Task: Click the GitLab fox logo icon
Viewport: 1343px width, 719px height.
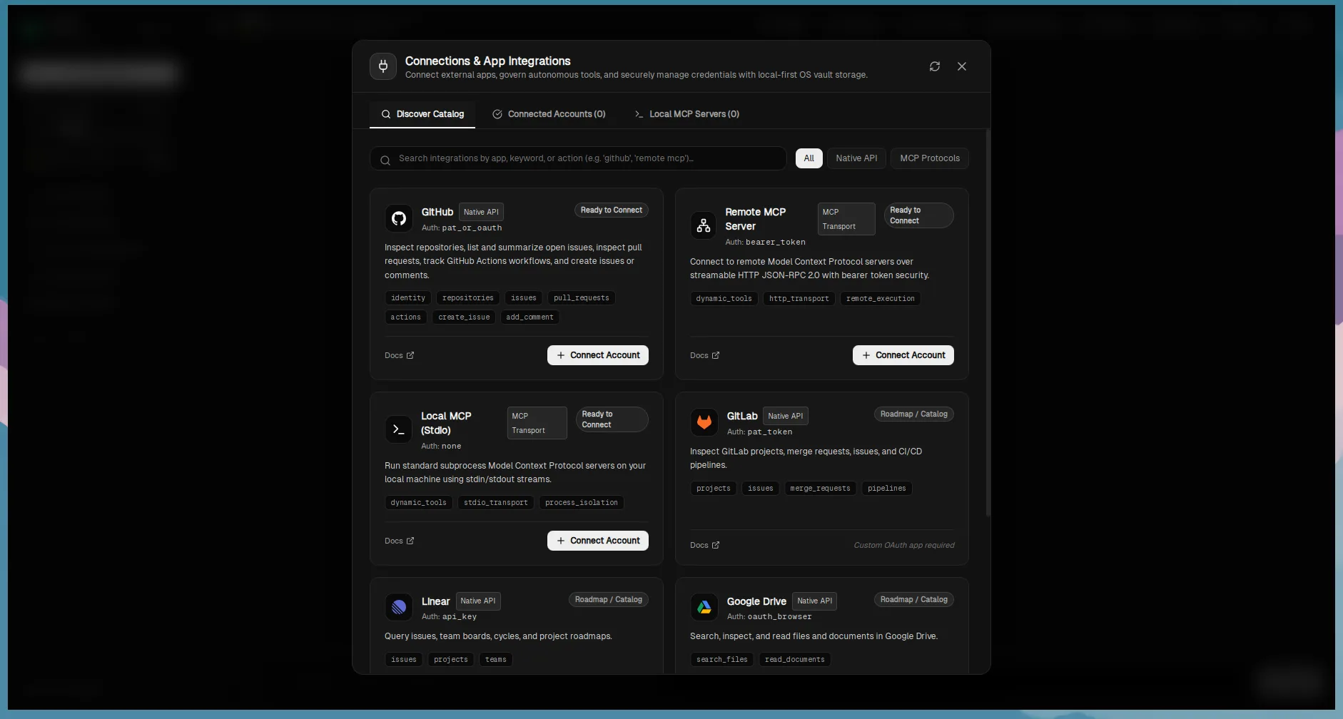Action: (704, 422)
